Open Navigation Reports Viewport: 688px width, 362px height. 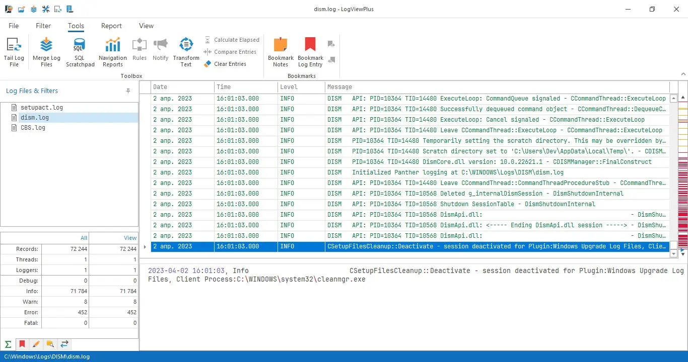point(113,52)
